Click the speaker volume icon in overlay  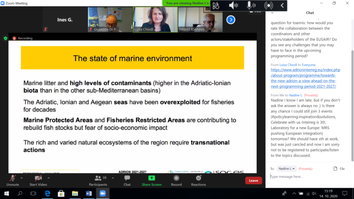click(x=234, y=6)
